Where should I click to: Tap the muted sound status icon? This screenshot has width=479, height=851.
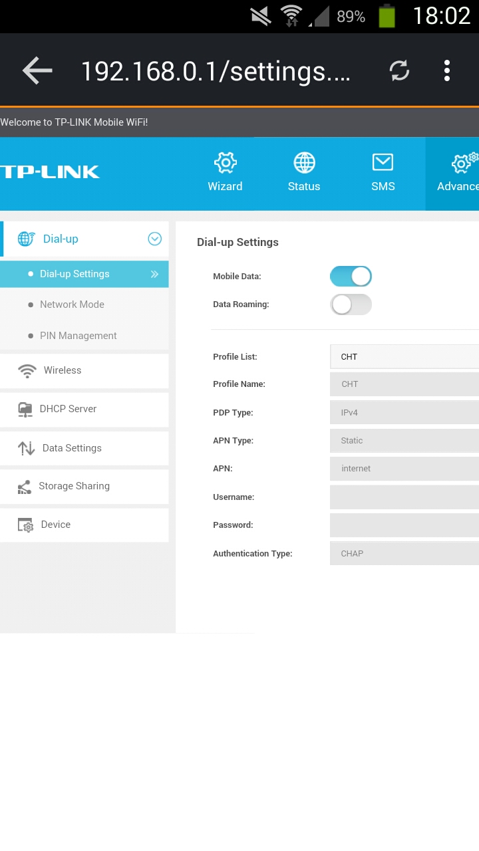point(261,16)
